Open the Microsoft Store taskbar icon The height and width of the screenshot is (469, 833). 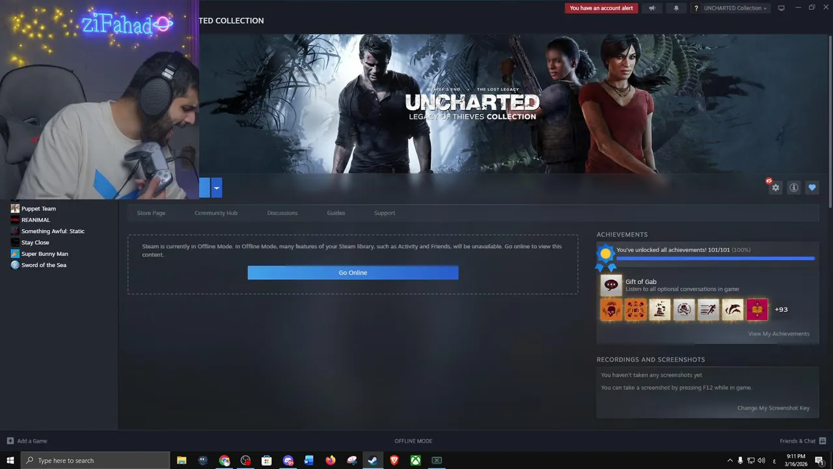pos(267,461)
